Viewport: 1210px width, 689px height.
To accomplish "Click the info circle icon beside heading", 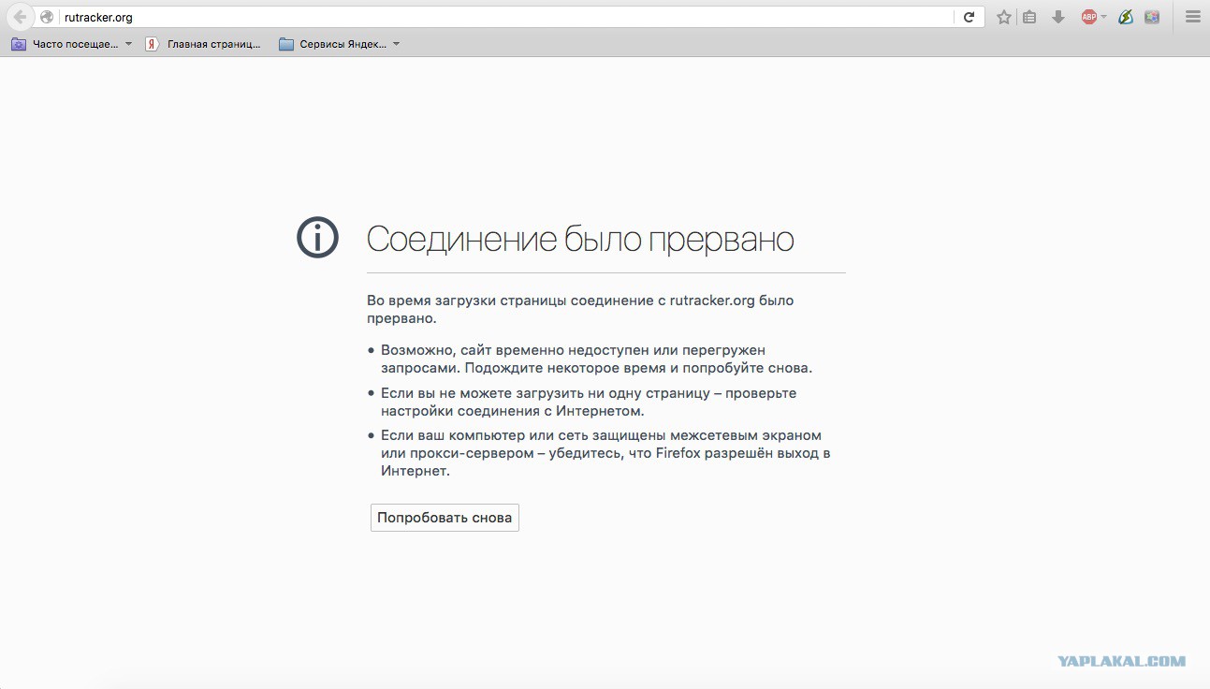I will point(317,238).
